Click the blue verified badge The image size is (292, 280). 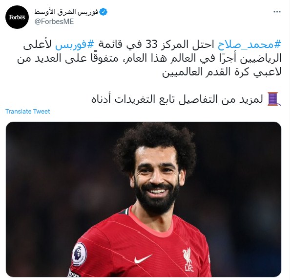(103, 12)
